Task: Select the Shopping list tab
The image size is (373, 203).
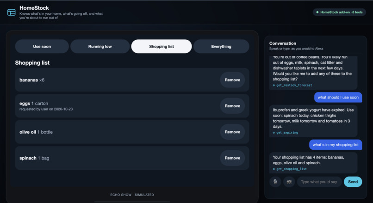Action: click(x=162, y=46)
